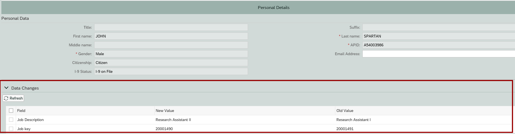Sort by the New Value column header
Screen dimensions: 515x134
[x=165, y=111]
